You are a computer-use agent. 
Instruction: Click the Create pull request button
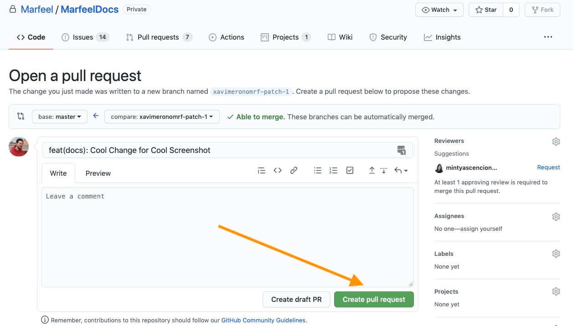click(374, 299)
